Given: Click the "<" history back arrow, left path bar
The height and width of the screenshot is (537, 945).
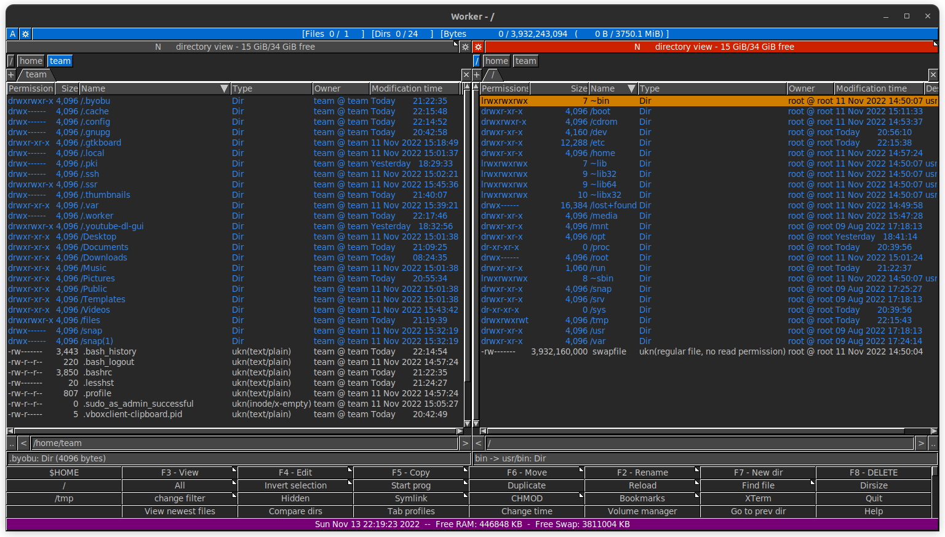Looking at the screenshot, I should coord(23,442).
